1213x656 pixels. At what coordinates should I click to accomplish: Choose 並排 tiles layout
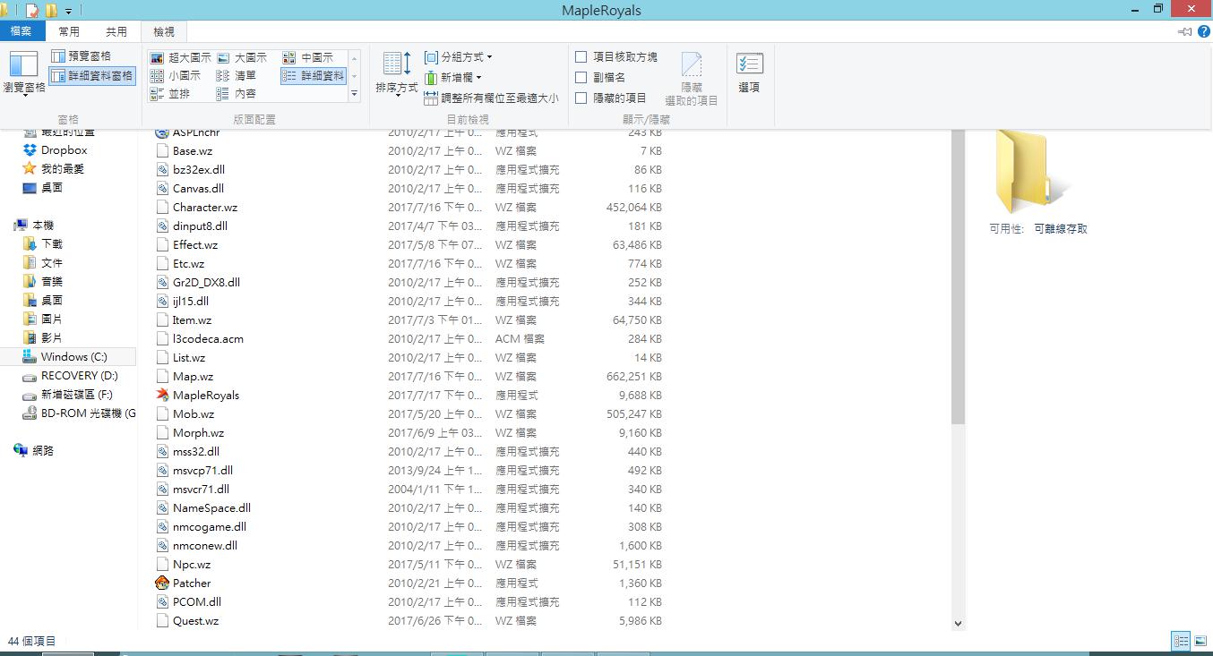(170, 94)
